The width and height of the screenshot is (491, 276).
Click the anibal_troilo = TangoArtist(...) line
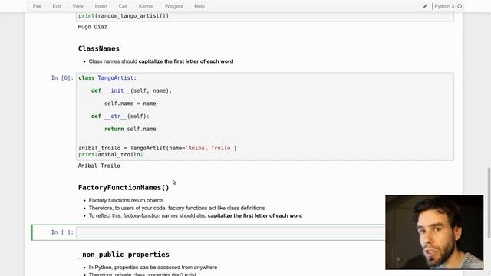pyautogui.click(x=157, y=148)
